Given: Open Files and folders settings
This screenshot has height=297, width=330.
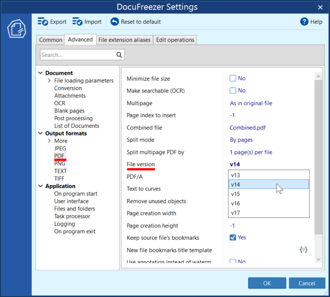Looking at the screenshot, I should click(74, 209).
